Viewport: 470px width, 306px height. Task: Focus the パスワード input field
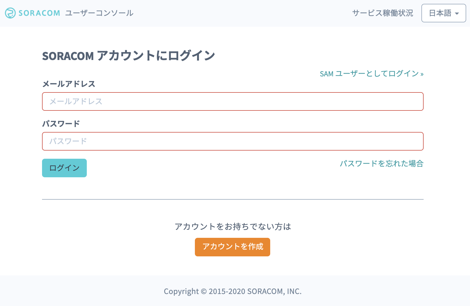coord(233,141)
